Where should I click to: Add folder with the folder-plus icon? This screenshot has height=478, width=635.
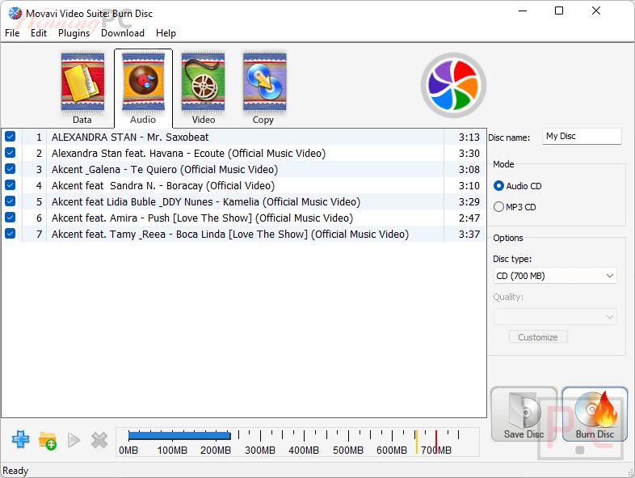pyautogui.click(x=48, y=440)
